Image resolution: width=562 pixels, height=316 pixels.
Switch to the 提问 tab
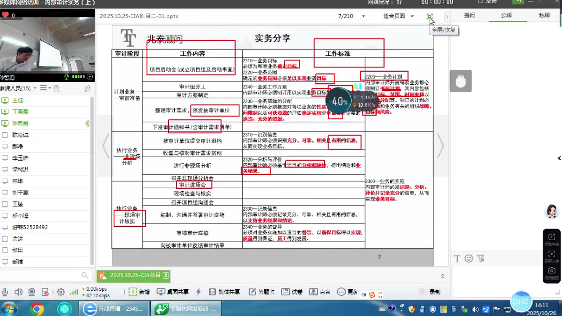[x=469, y=15]
